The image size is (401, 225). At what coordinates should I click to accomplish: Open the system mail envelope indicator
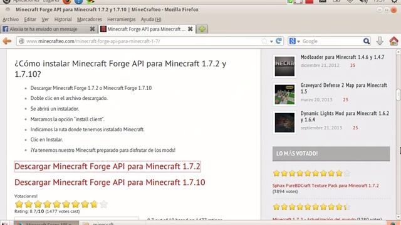(323, 1)
